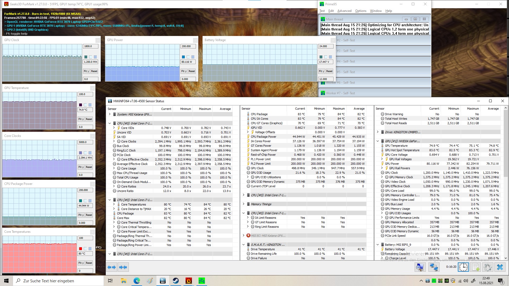Click the red color swatch in Core Temperatures graph
The image size is (509, 286).
click(81, 249)
